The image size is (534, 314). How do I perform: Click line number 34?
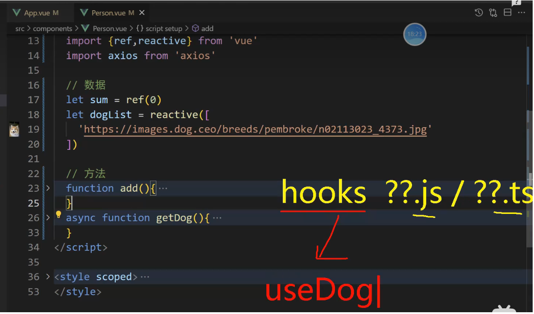tap(33, 247)
